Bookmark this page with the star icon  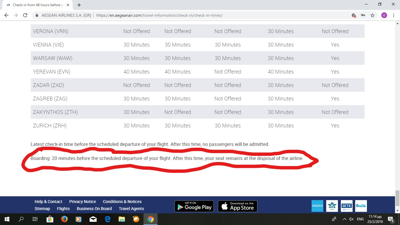tap(372, 15)
